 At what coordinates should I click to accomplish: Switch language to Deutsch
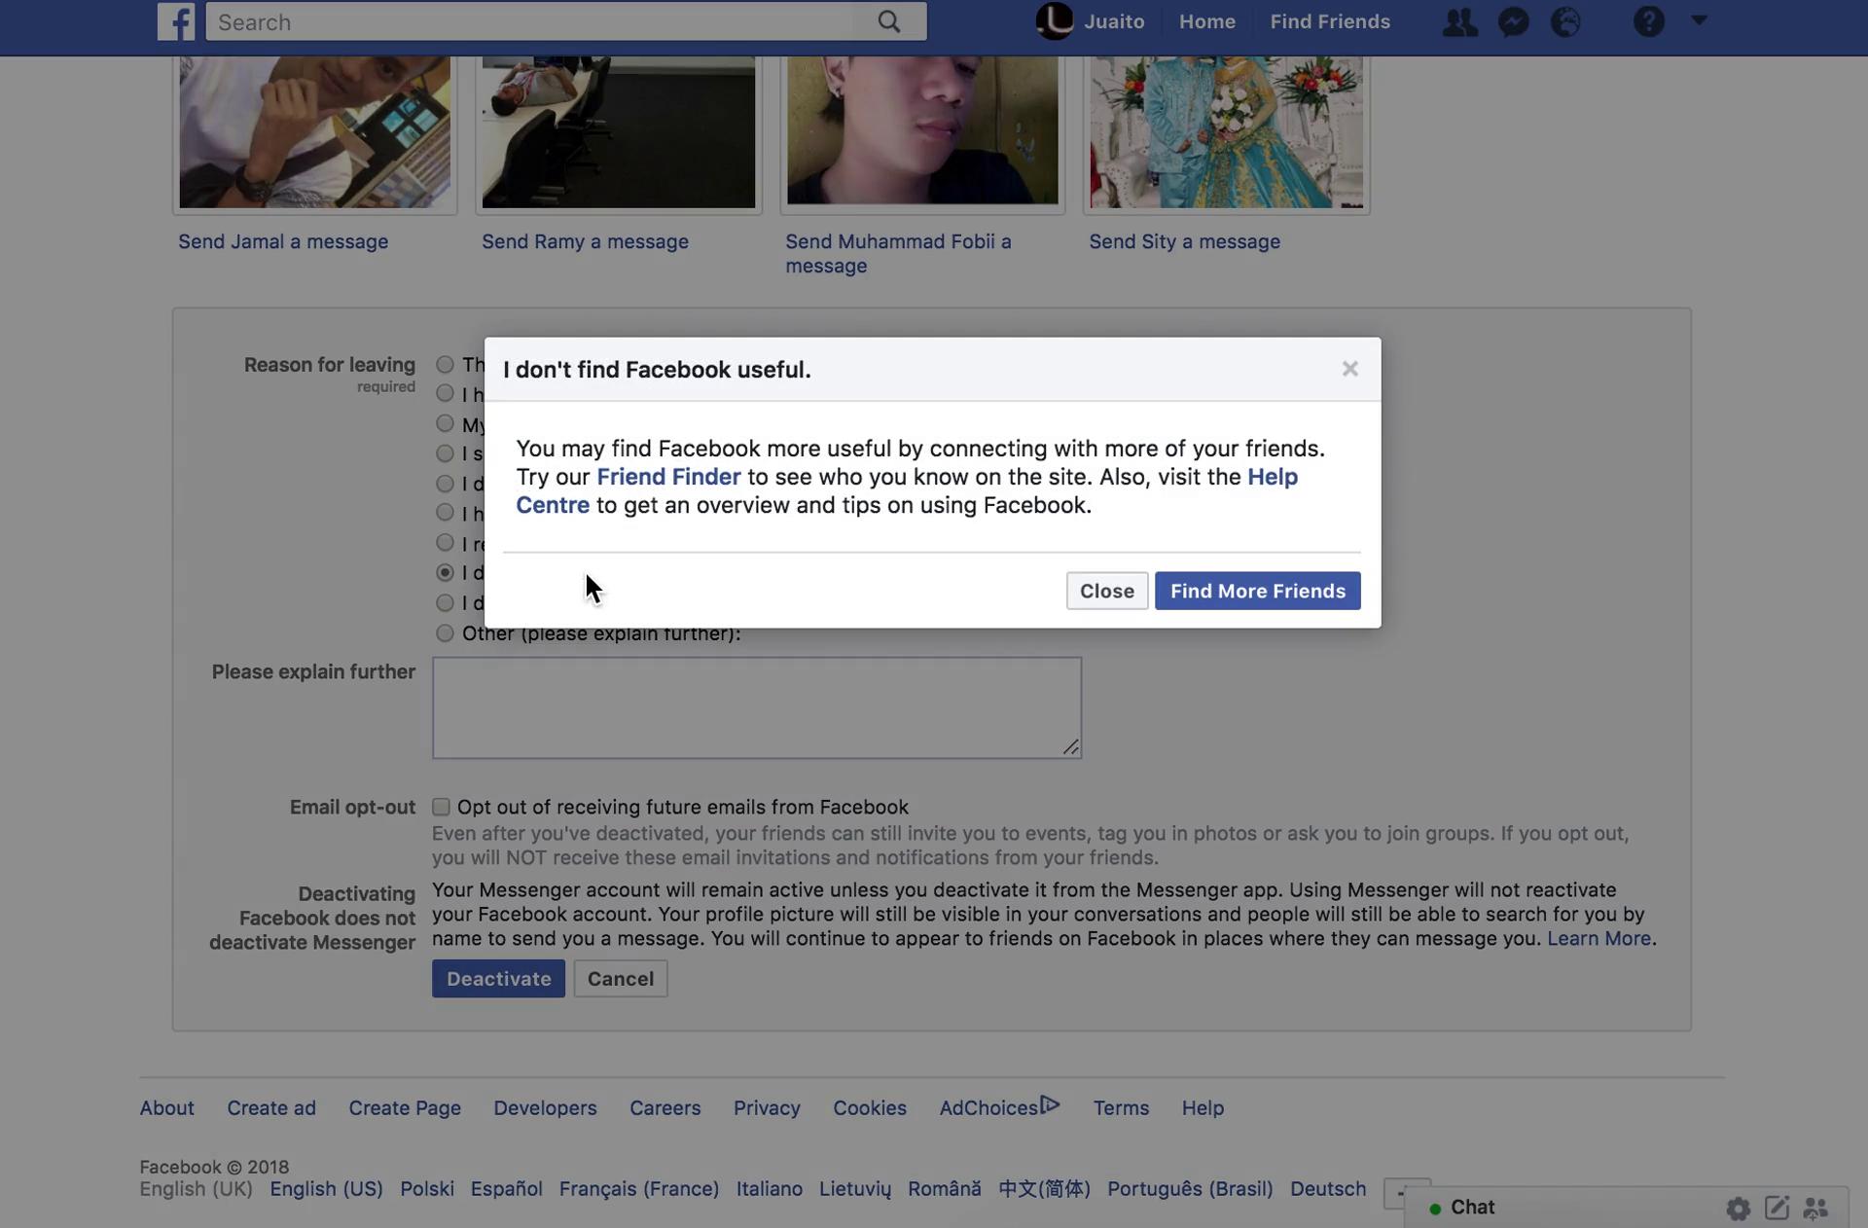point(1328,1189)
